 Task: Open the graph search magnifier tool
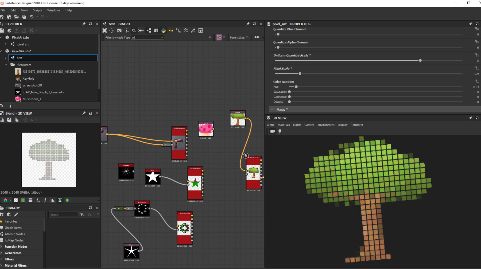click(x=134, y=30)
